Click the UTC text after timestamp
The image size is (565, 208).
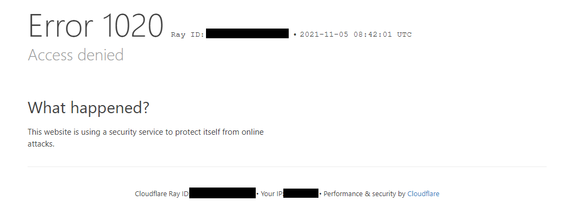point(404,34)
